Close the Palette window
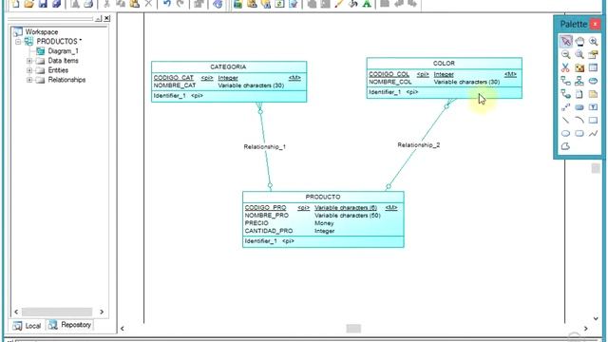The image size is (608, 342). [x=596, y=24]
